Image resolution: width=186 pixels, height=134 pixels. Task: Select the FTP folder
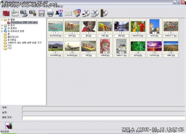(10, 48)
